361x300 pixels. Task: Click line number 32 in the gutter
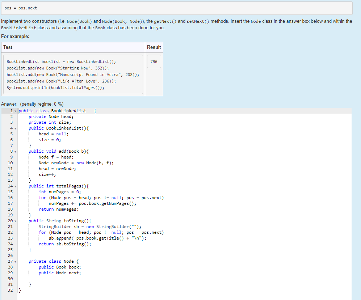tap(11, 290)
